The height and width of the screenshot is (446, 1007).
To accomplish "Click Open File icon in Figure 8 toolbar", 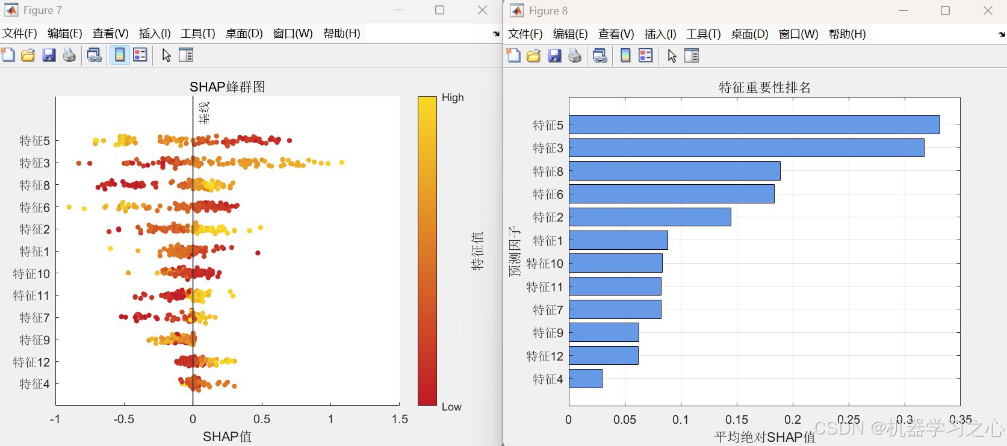I will (x=534, y=56).
